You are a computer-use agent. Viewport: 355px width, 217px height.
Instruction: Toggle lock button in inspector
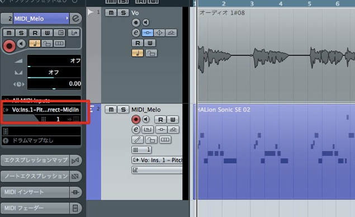point(47,43)
